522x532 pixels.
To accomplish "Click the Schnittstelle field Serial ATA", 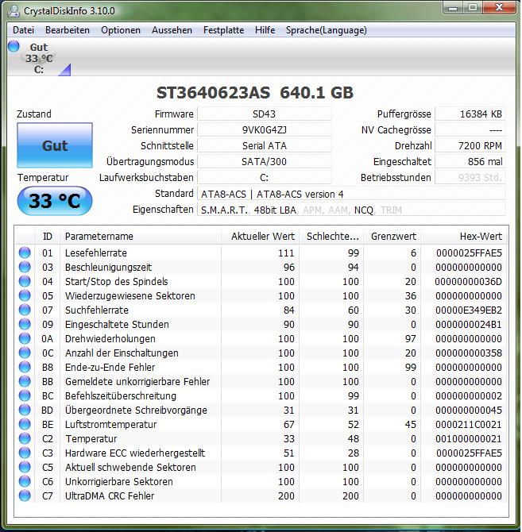I will (265, 146).
